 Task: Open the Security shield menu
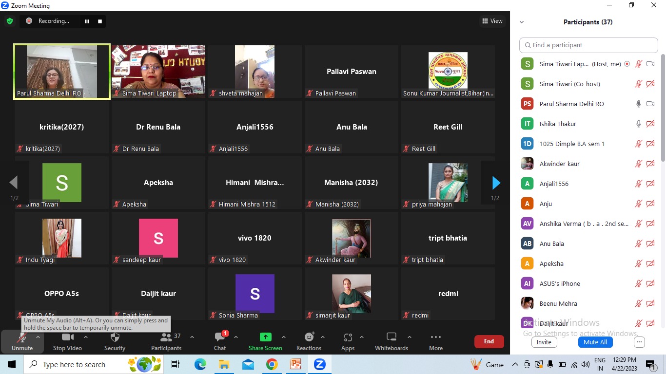click(x=115, y=341)
